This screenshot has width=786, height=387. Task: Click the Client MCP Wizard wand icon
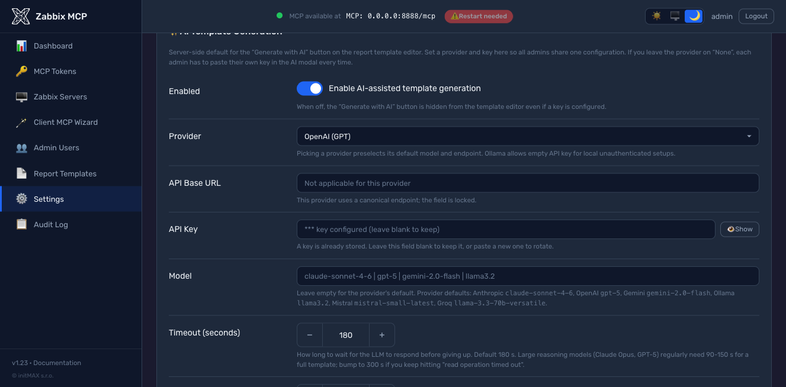click(21, 122)
